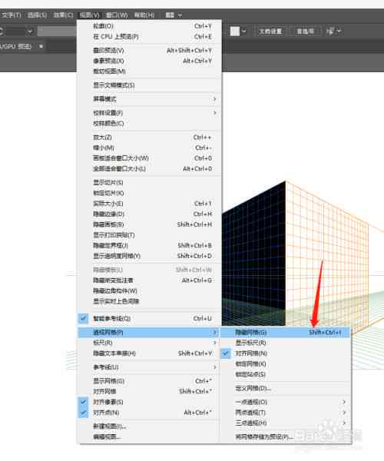Choose 显示文稿模式(S) presentation mode entry
The height and width of the screenshot is (461, 384).
(149, 85)
